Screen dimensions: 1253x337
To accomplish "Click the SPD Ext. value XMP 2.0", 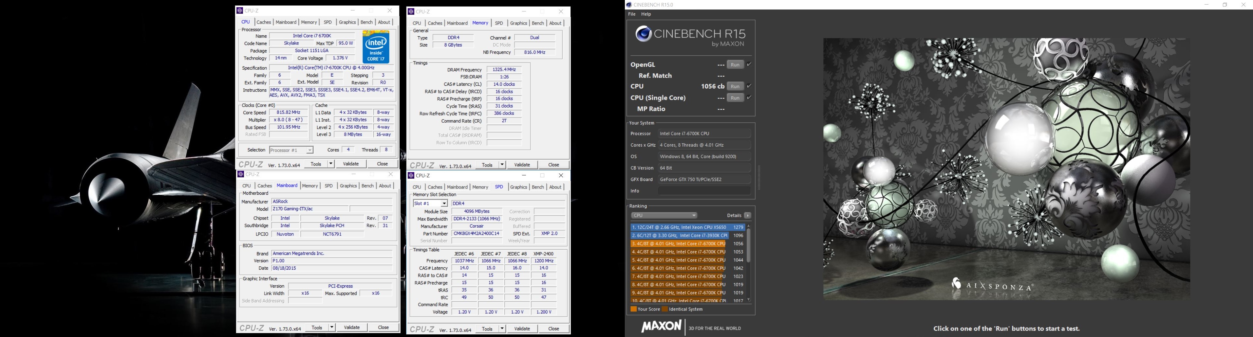I will 550,234.
